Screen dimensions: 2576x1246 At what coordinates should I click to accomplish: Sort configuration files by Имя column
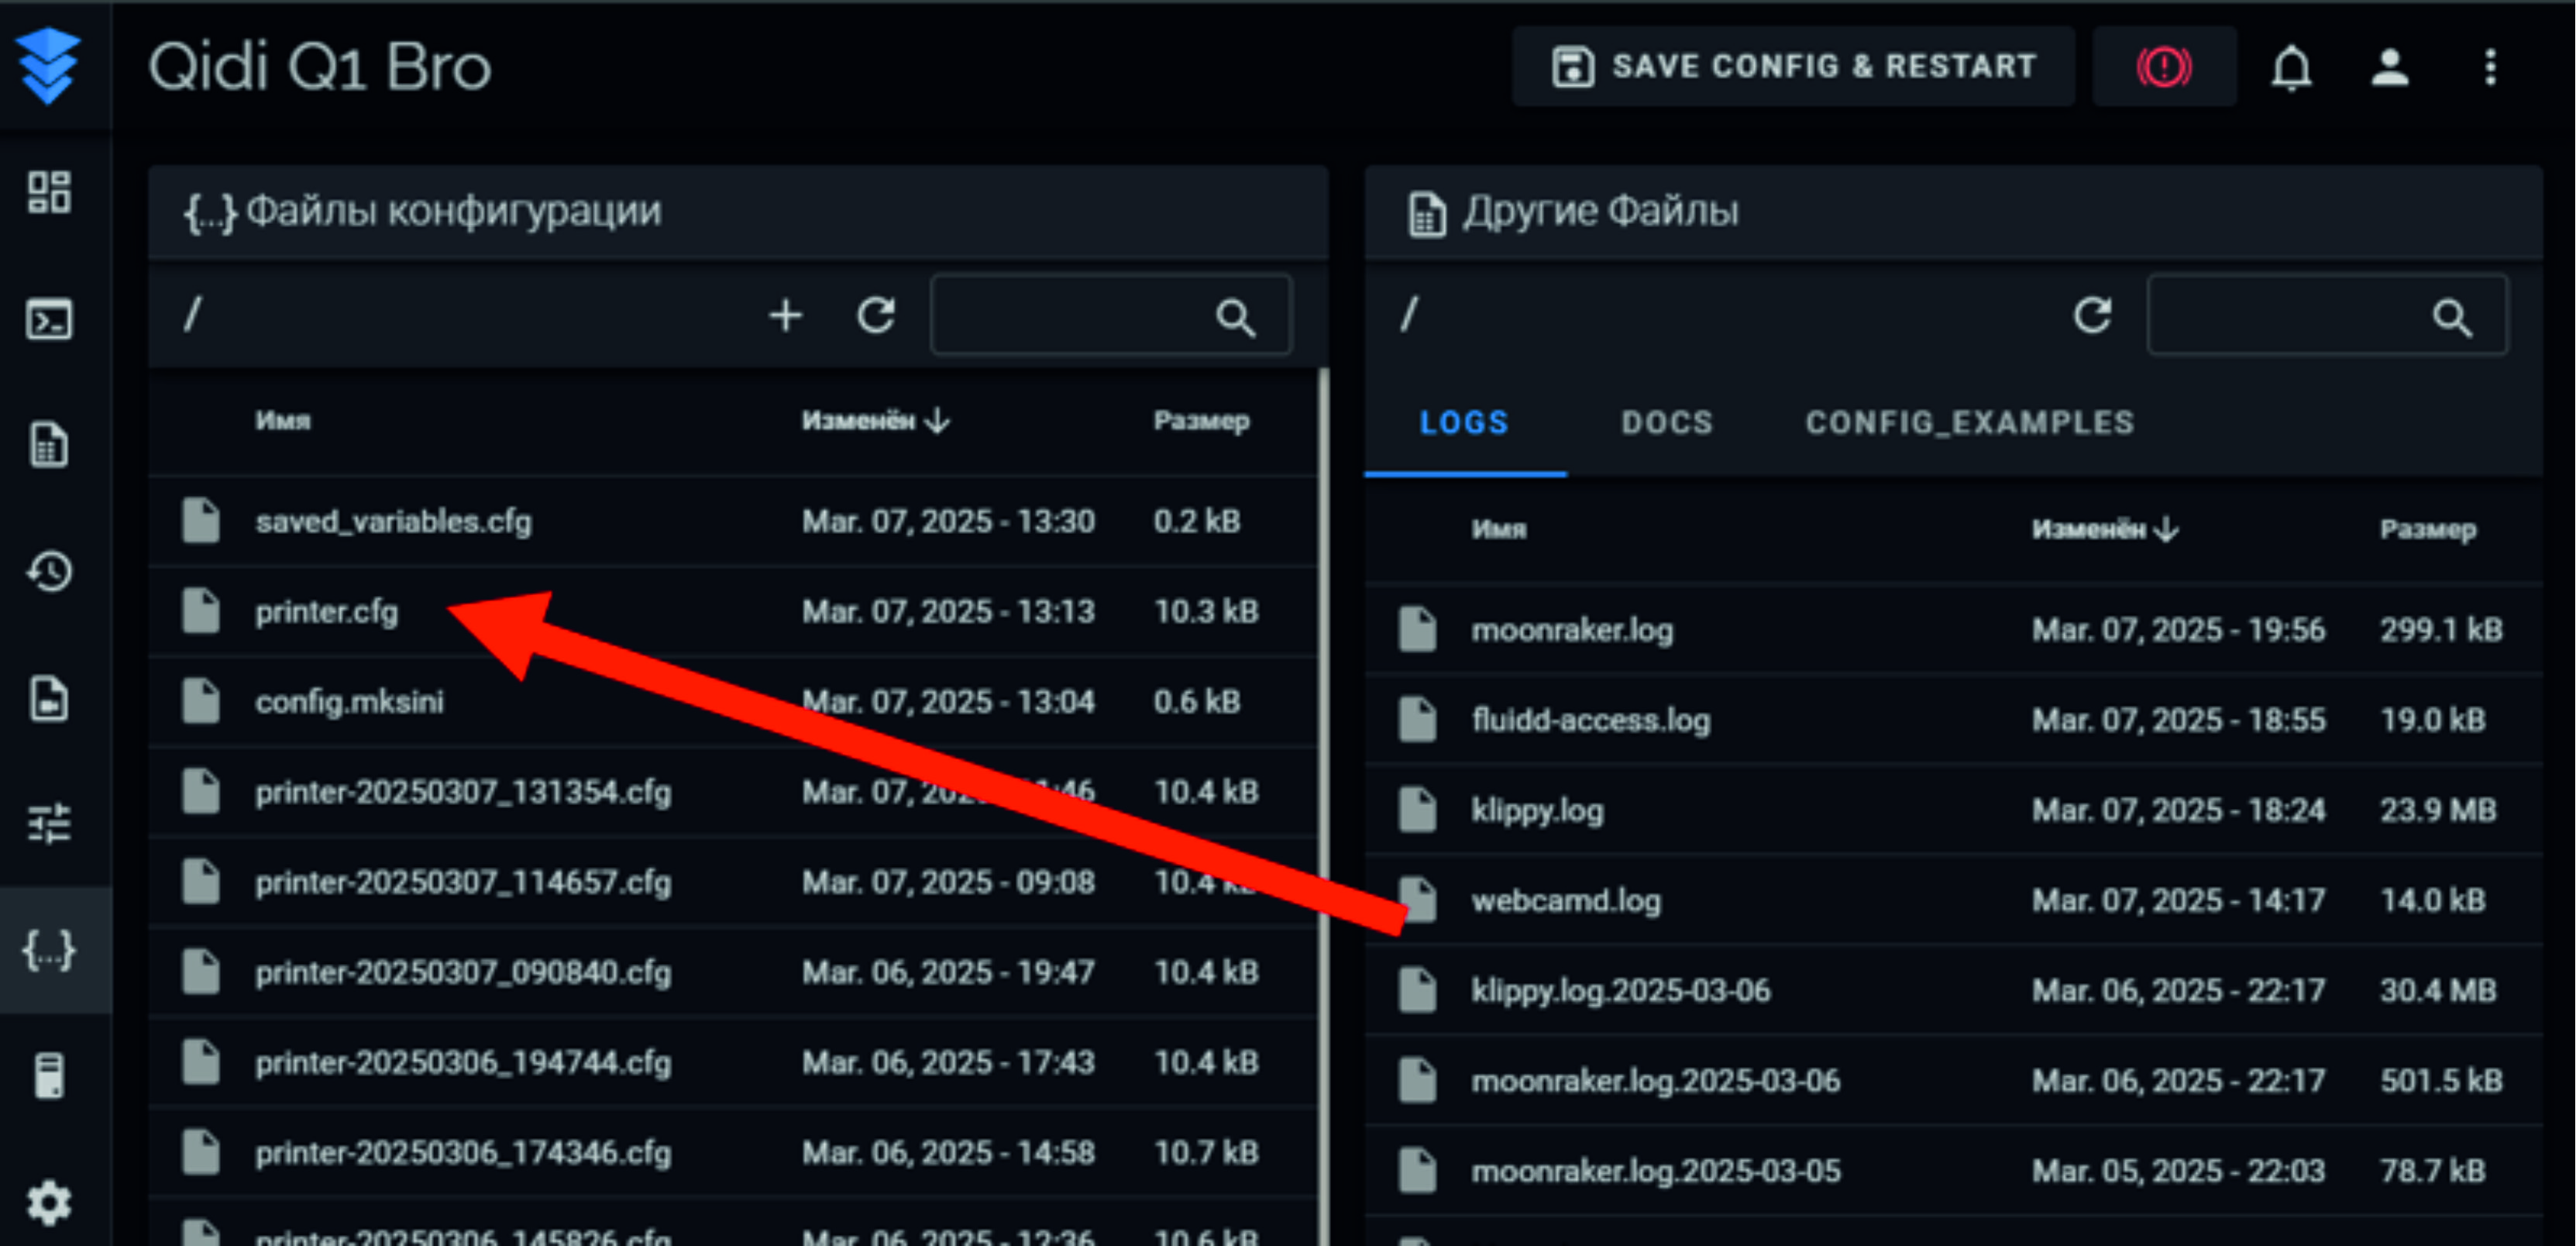coord(283,421)
